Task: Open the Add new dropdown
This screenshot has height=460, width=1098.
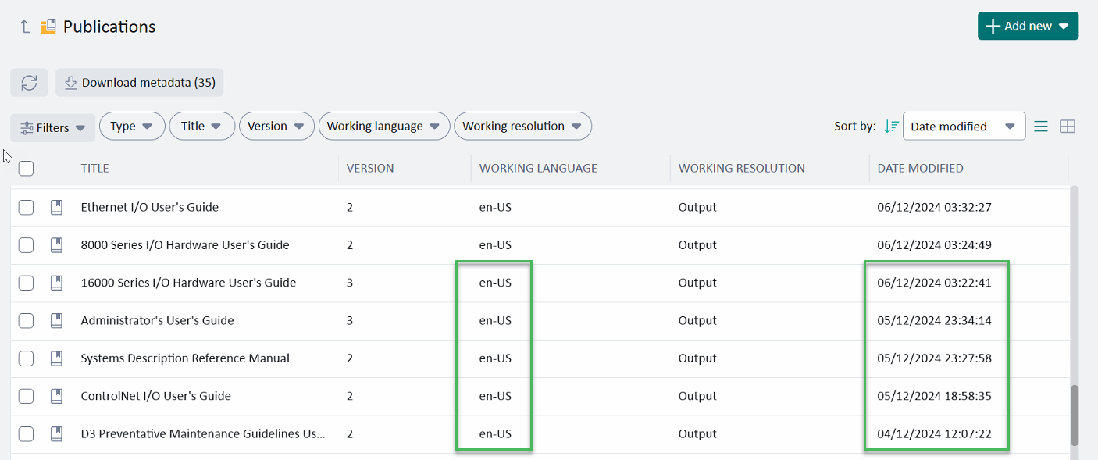Action: pos(1028,26)
